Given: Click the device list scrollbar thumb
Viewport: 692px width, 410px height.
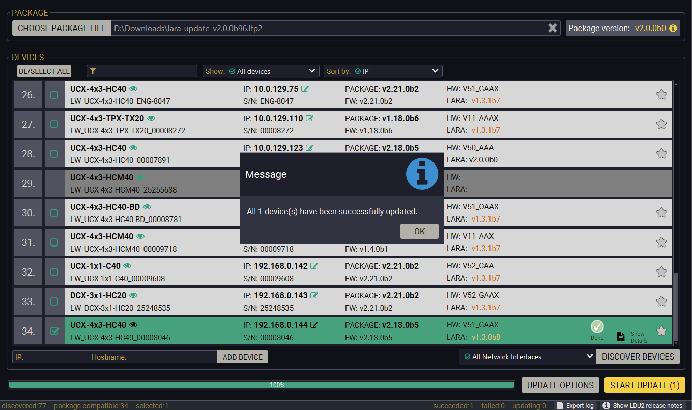Looking at the screenshot, I should tap(676, 306).
